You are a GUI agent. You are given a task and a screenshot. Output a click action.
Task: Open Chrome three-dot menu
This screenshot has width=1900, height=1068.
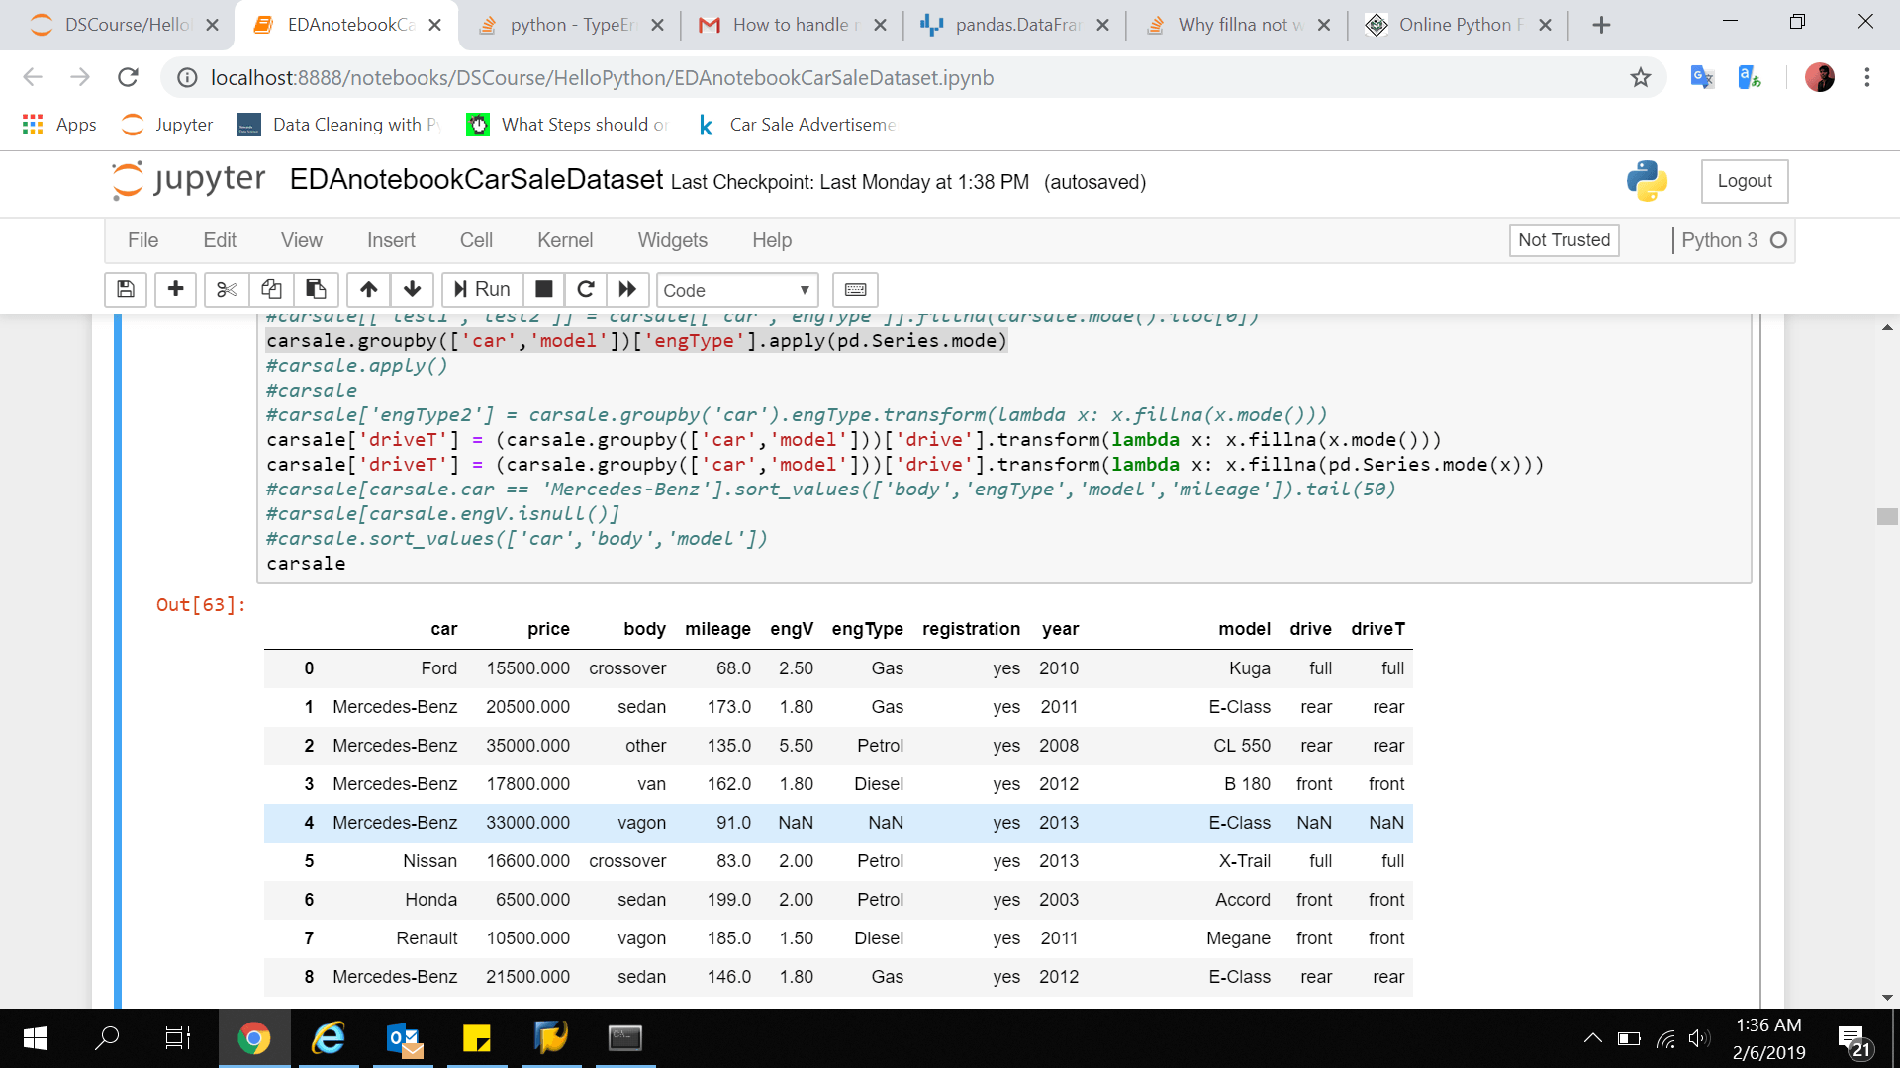coord(1866,77)
